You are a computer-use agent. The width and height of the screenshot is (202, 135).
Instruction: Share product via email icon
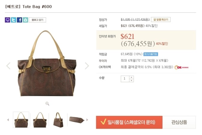(x=25, y=20)
